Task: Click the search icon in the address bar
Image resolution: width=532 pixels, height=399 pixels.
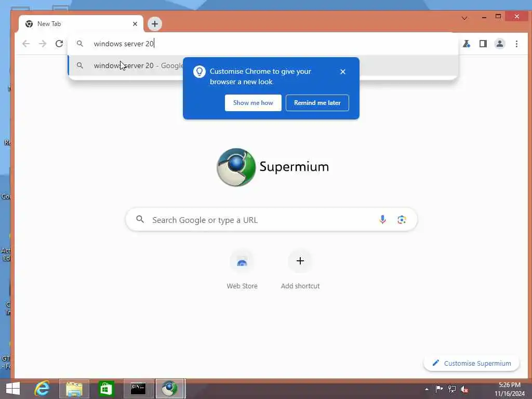Action: [x=79, y=44]
